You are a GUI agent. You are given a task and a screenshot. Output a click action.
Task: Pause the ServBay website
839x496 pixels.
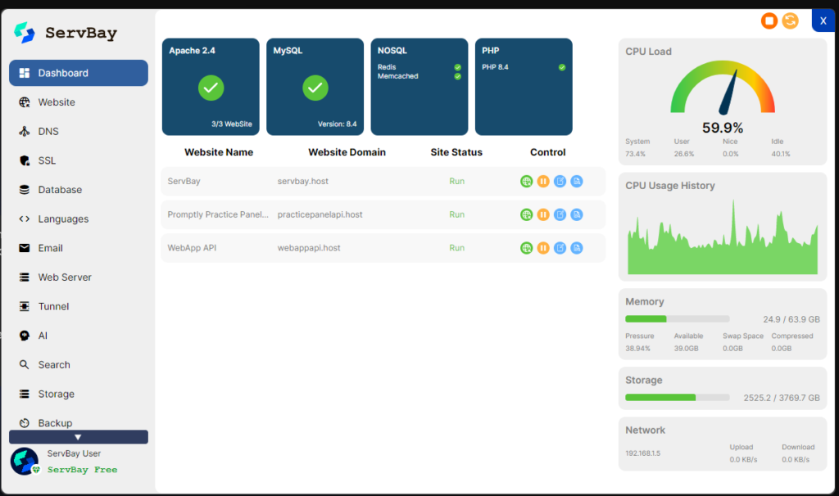[543, 181]
